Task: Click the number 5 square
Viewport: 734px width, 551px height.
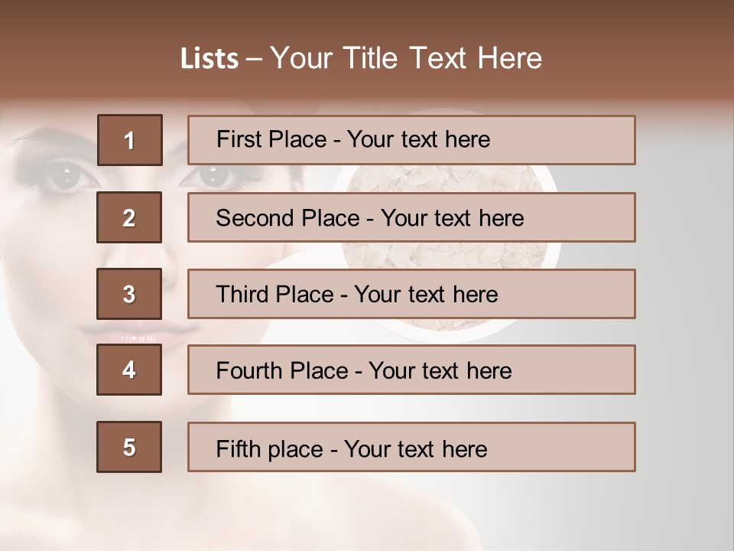Action: tap(129, 447)
